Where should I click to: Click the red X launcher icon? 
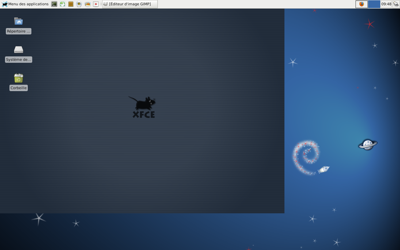coord(96,4)
